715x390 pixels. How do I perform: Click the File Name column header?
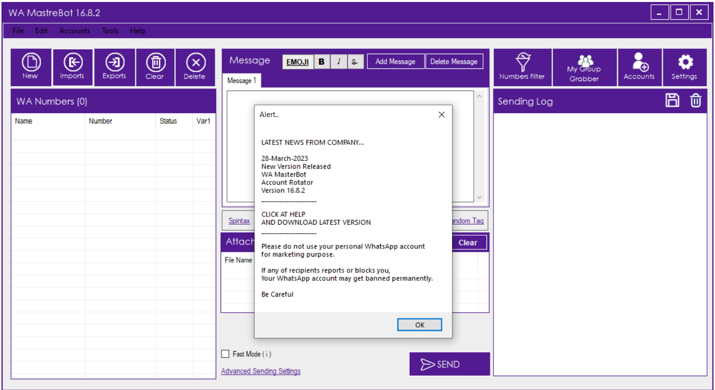click(238, 260)
